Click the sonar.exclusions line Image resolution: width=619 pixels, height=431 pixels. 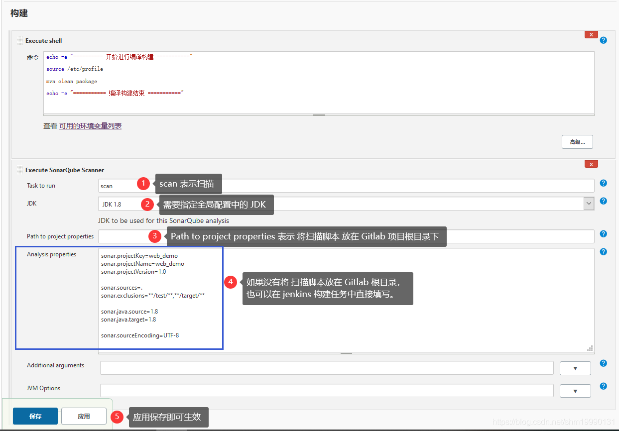pyautogui.click(x=153, y=296)
